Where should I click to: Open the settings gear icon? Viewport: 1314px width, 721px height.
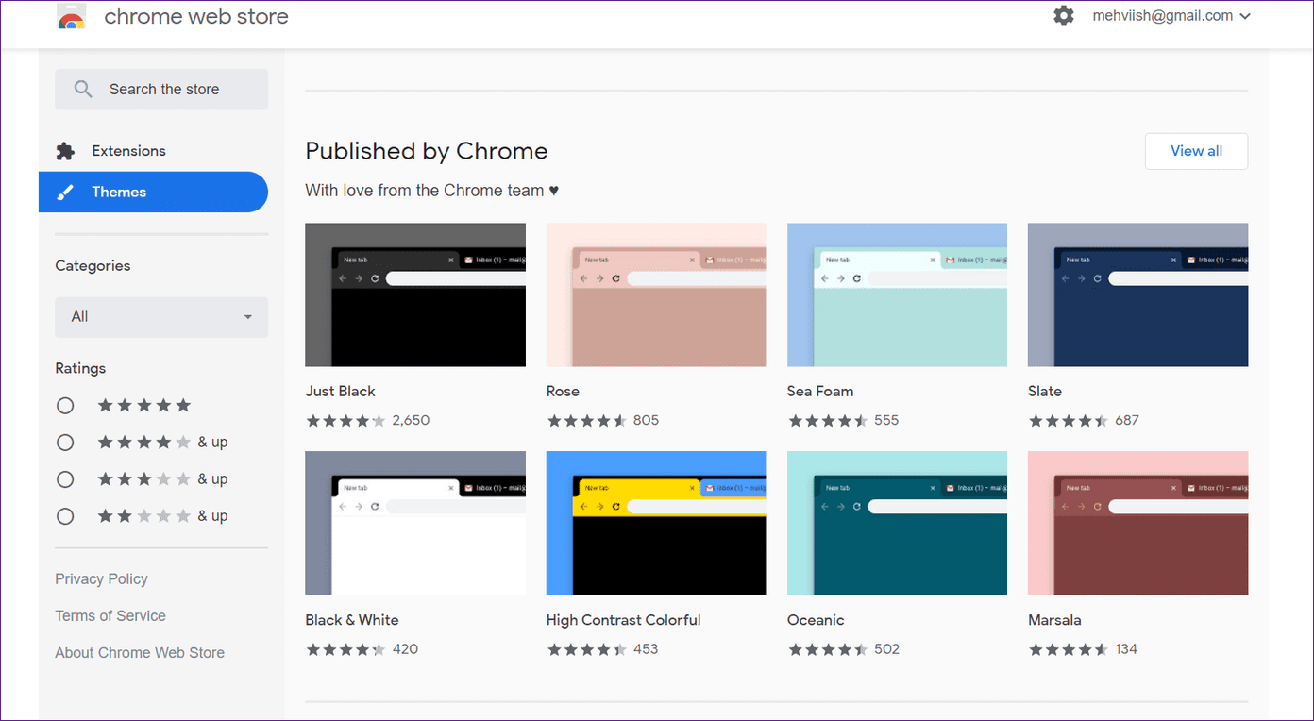(1064, 16)
